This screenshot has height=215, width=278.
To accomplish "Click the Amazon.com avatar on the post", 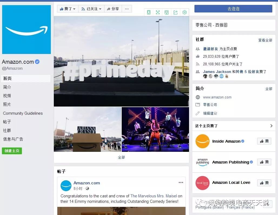I will coord(66,186).
